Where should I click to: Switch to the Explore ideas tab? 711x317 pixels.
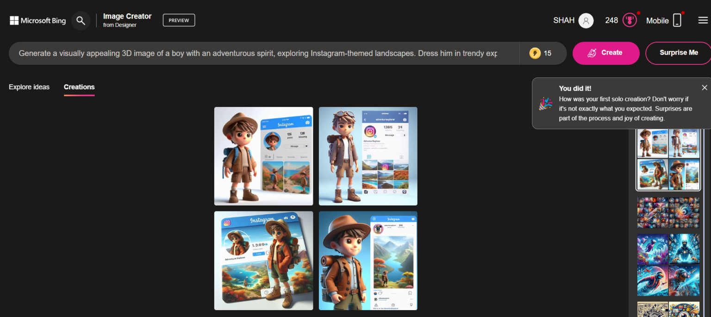[x=29, y=87]
